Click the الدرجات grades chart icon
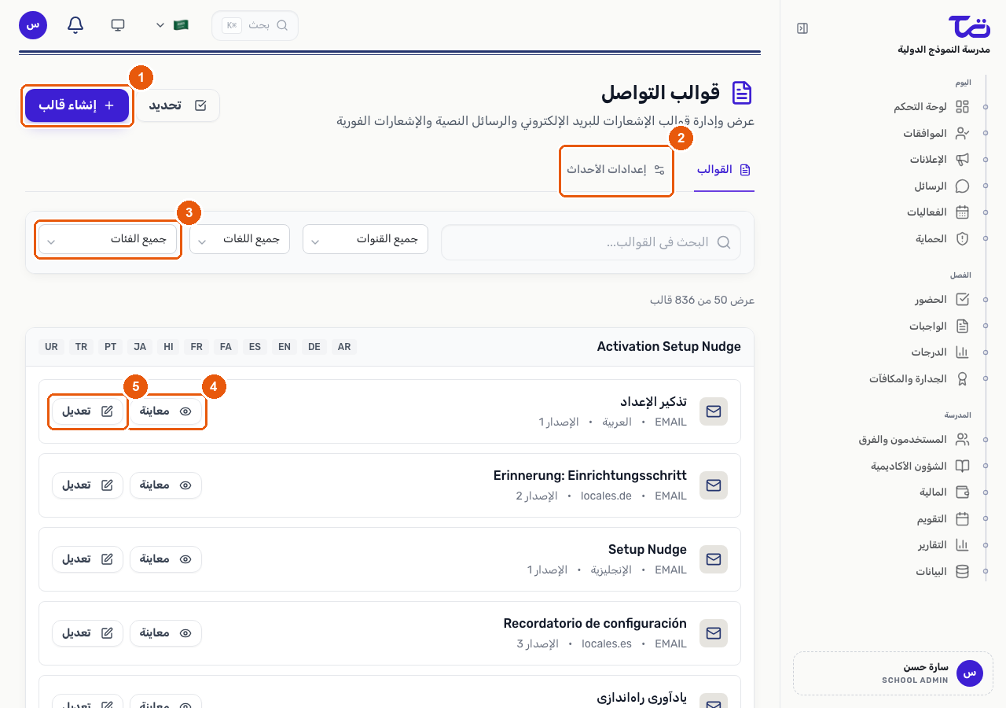The image size is (1006, 708). (962, 352)
